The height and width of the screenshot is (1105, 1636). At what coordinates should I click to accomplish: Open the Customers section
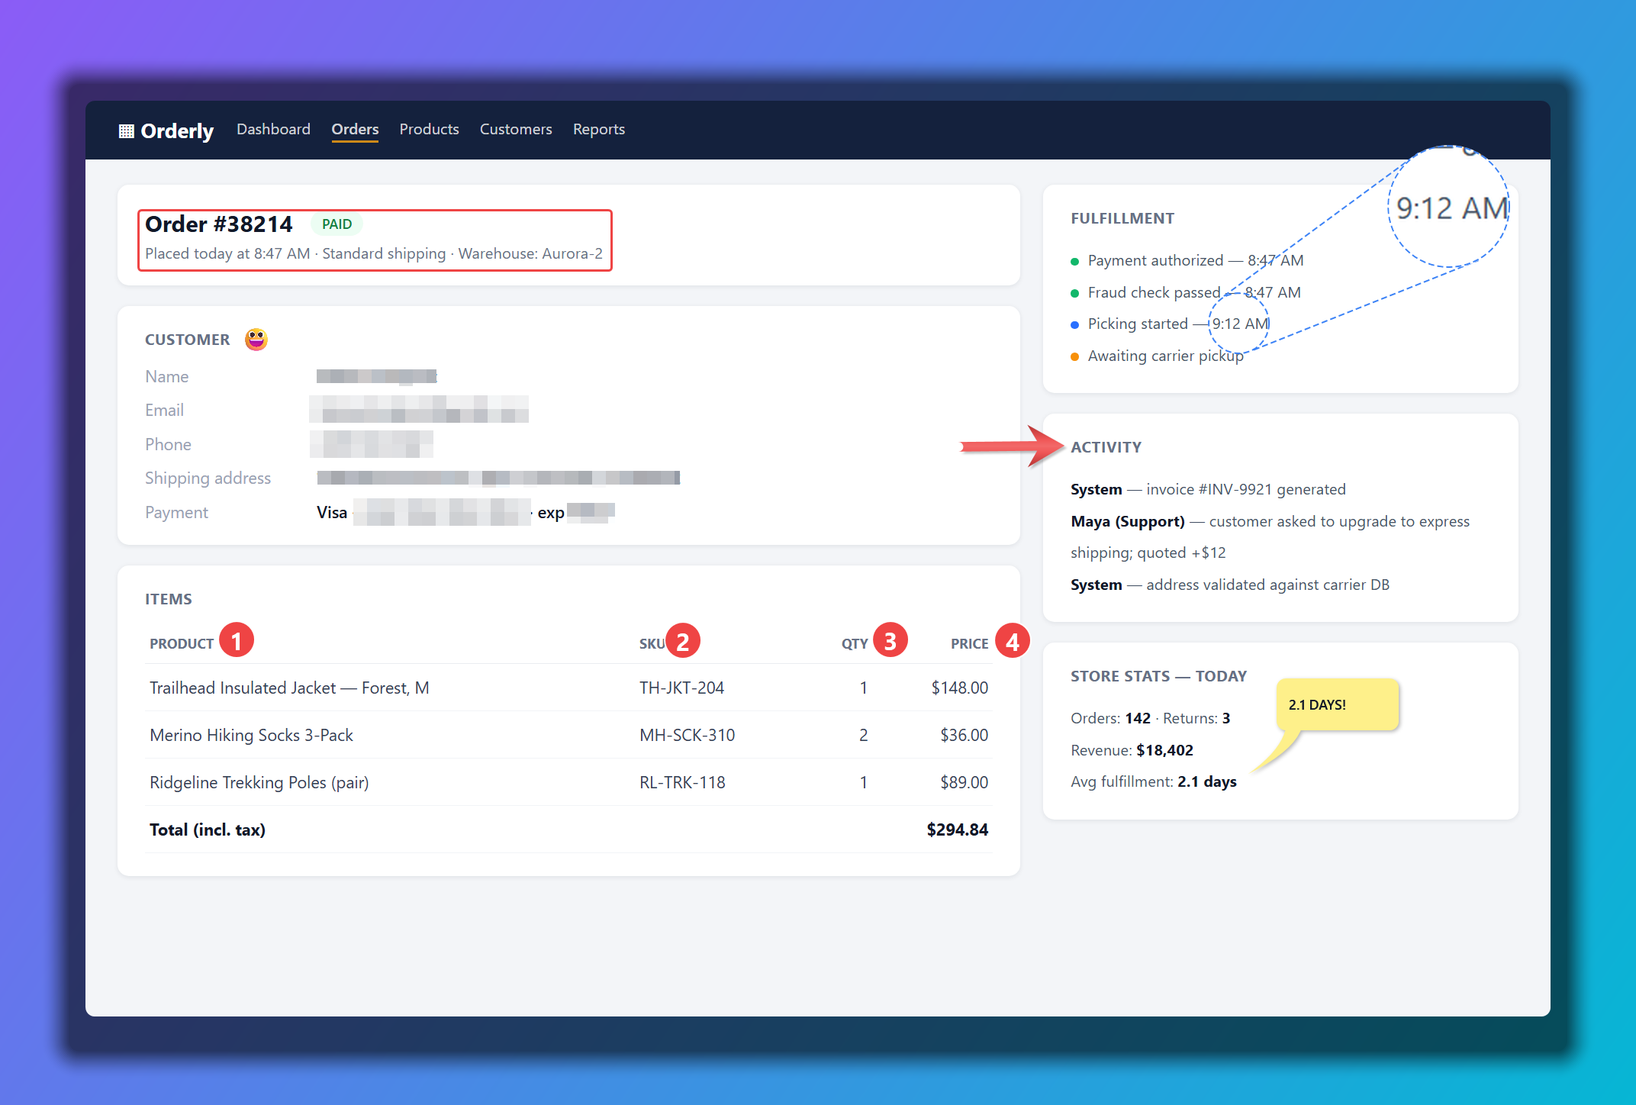(x=516, y=129)
